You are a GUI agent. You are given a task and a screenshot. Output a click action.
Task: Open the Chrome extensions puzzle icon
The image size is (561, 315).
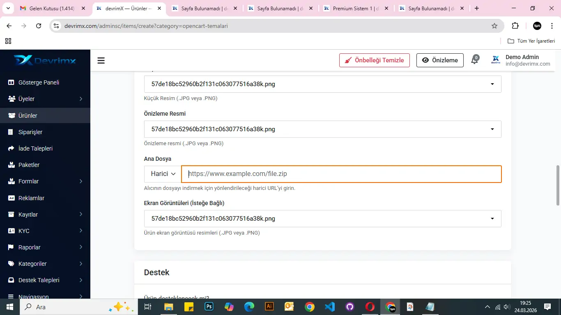[x=515, y=26]
